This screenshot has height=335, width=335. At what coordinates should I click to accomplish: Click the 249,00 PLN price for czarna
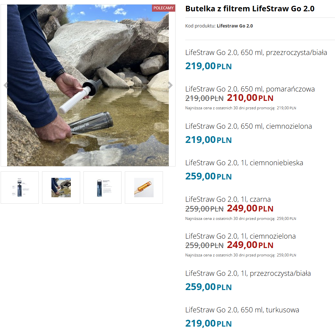click(x=250, y=208)
